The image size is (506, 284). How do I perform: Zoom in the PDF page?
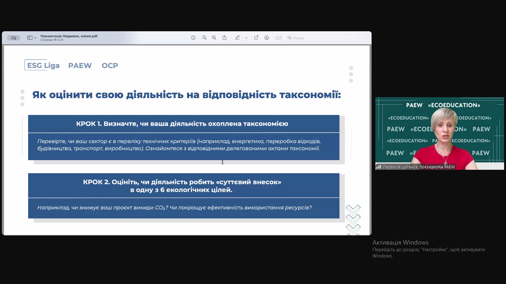[214, 38]
